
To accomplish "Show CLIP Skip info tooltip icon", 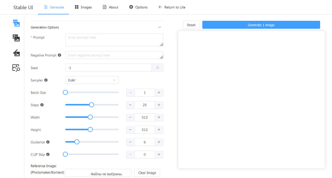I will [48, 154].
